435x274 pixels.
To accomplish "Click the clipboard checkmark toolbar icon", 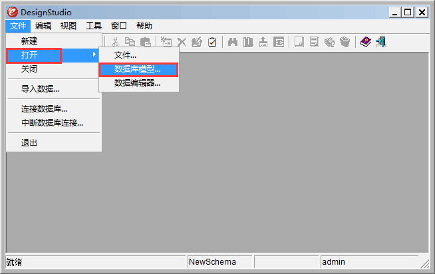I will [x=212, y=42].
